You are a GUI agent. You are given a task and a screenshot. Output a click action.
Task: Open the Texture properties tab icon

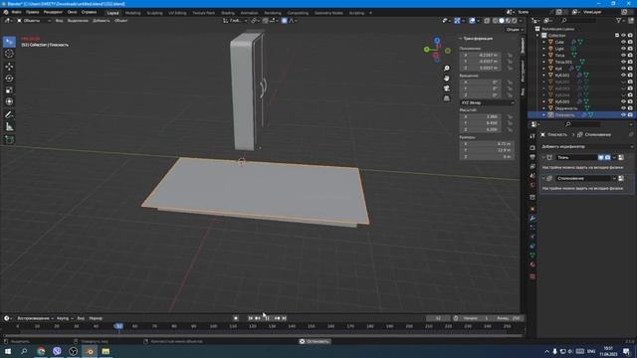pos(532,276)
